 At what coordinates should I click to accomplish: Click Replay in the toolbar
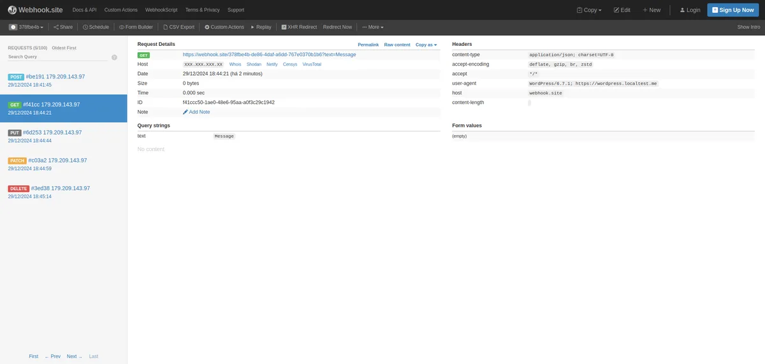pos(261,27)
